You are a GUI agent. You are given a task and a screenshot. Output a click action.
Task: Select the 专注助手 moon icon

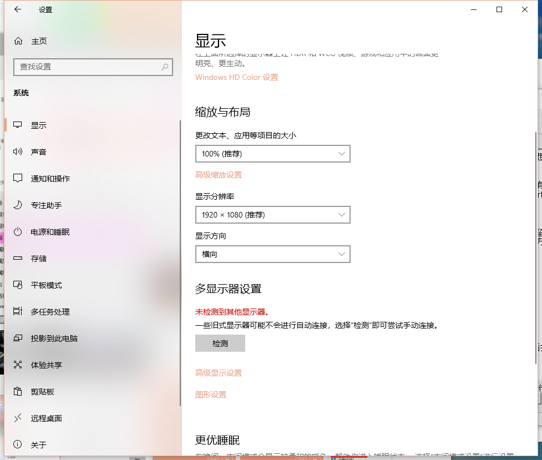point(18,205)
